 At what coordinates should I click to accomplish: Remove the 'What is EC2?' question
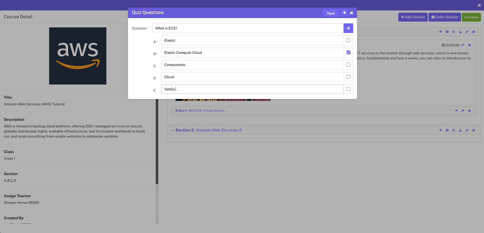pos(348,28)
